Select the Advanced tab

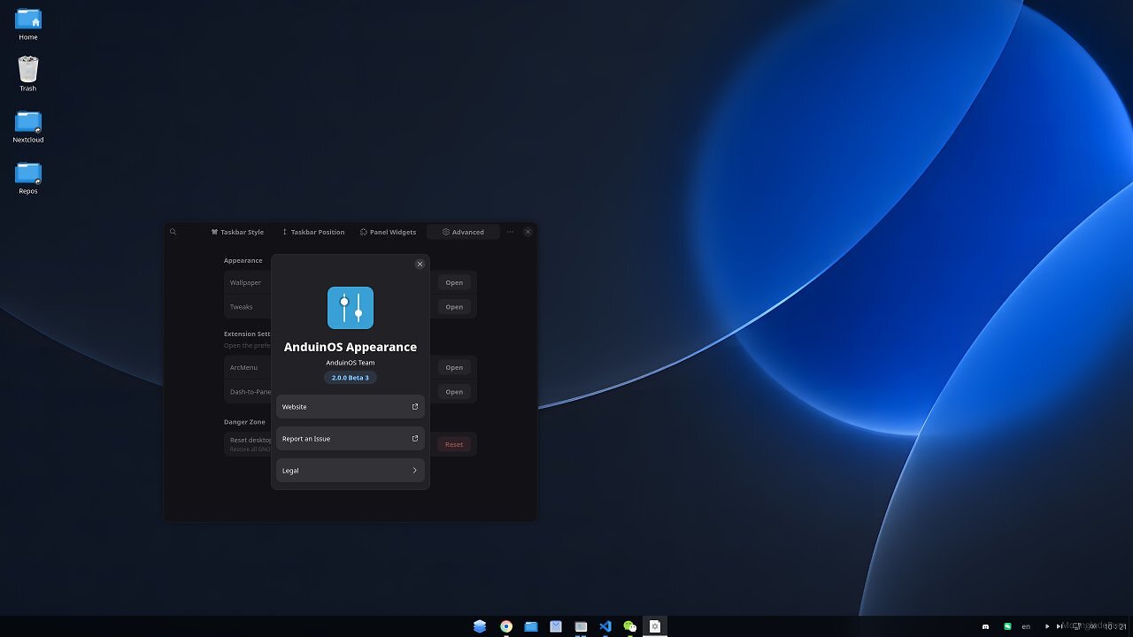pos(463,232)
